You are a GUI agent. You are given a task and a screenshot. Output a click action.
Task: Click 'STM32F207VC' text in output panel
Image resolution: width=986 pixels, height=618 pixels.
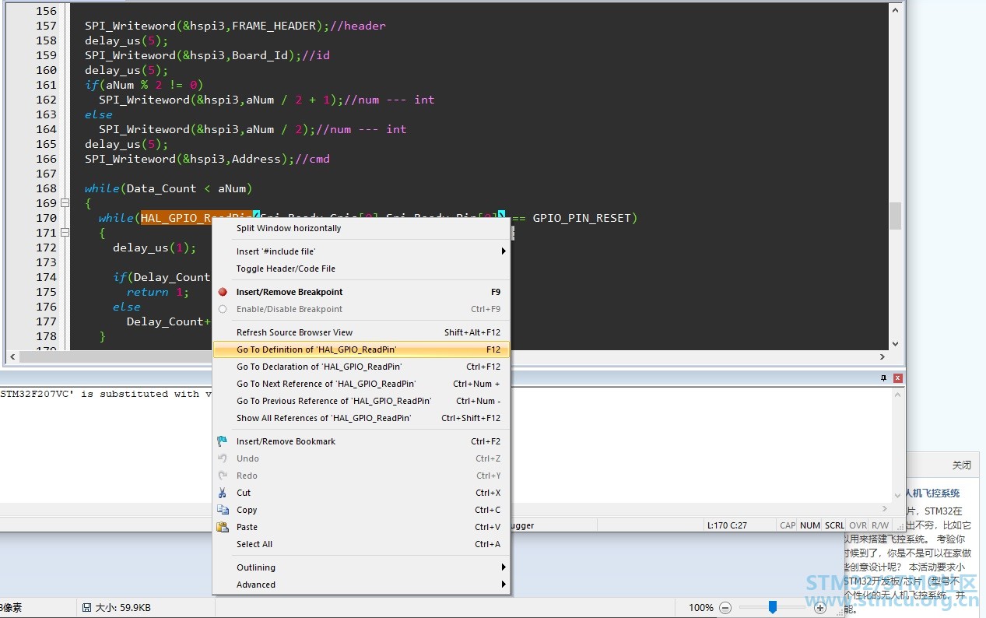pos(38,394)
